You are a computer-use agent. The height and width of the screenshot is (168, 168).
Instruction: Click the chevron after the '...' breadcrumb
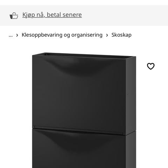[17, 35]
